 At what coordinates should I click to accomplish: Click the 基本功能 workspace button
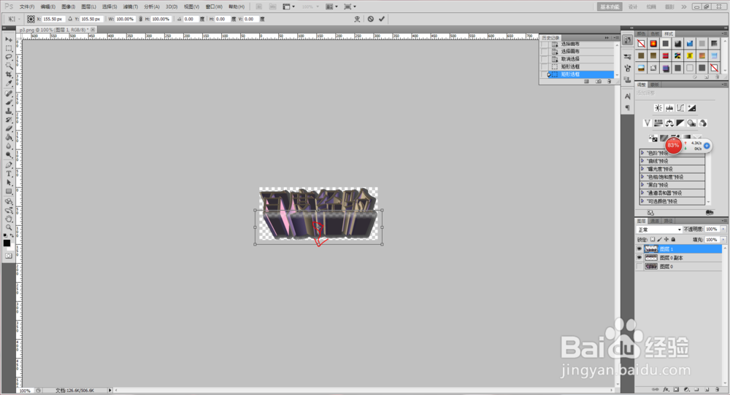(610, 7)
